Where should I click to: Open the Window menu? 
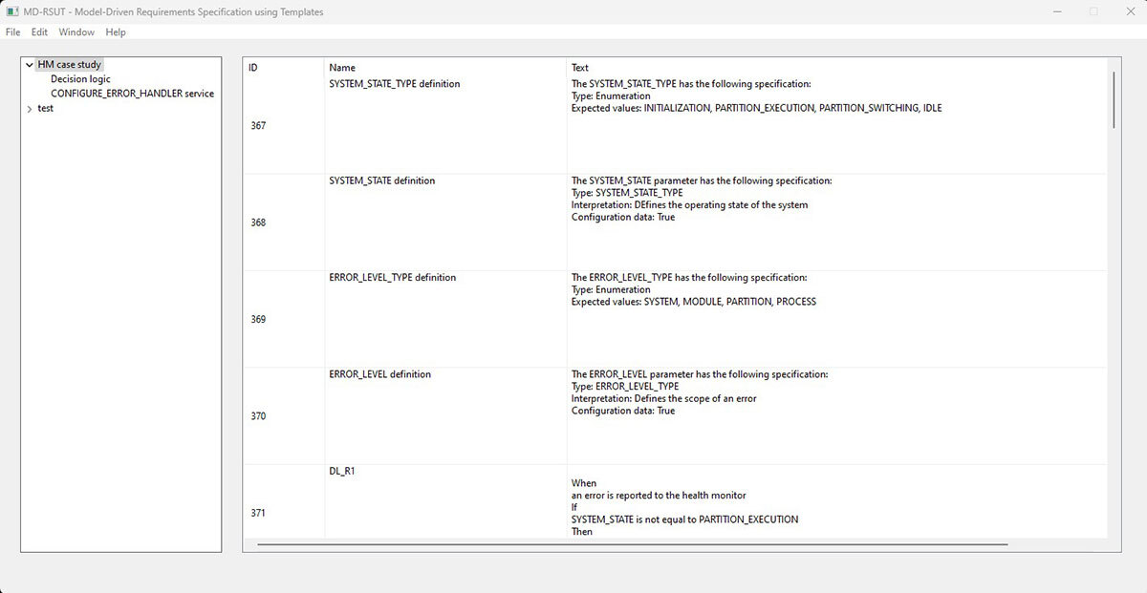click(x=76, y=32)
